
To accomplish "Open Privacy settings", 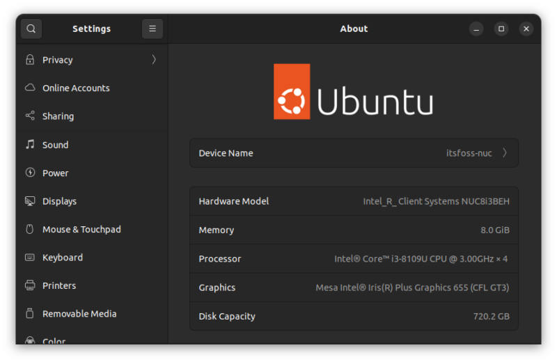I will tap(92, 60).
